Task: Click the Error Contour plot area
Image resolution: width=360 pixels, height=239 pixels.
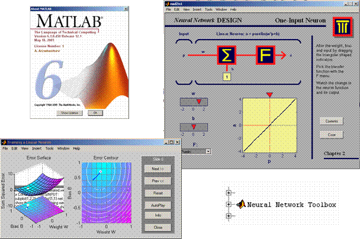Action: [107, 192]
